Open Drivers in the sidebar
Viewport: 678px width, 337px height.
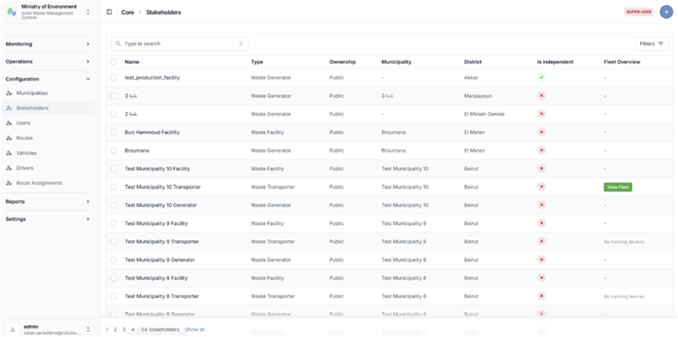point(24,168)
